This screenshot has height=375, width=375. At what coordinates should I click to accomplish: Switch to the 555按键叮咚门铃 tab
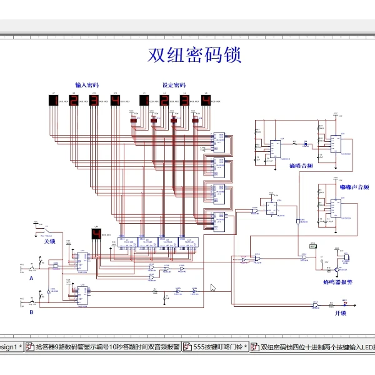pyautogui.click(x=216, y=347)
